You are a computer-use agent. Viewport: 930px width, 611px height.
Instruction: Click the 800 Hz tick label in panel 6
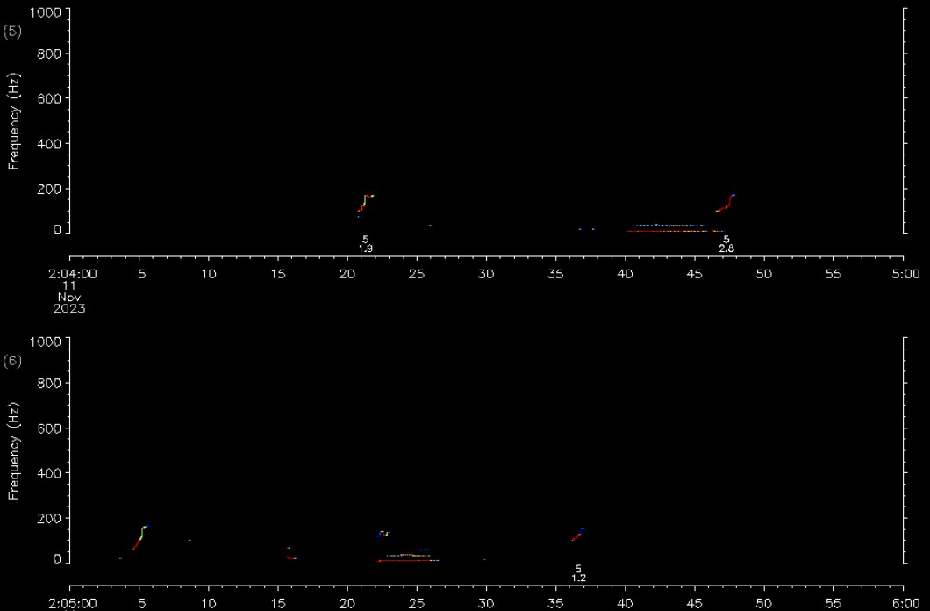[50, 384]
